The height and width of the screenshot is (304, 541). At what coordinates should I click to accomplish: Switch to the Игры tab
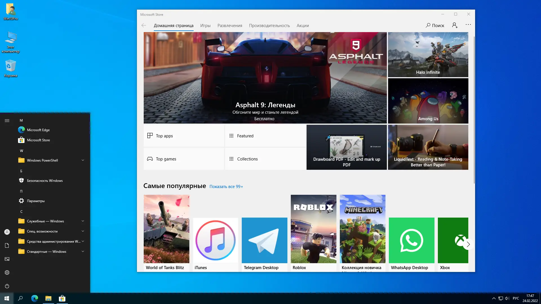coord(205,26)
